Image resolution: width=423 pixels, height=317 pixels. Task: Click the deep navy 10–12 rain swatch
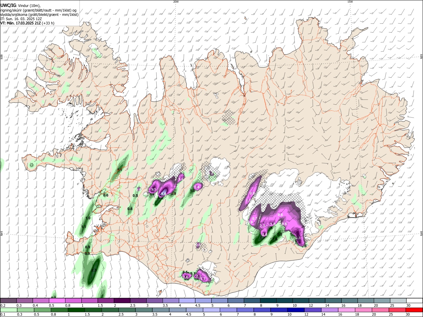pos(296,310)
